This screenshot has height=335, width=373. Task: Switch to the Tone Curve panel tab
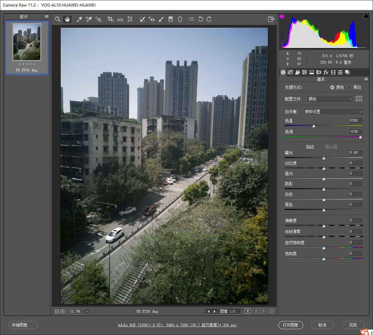[290, 72]
